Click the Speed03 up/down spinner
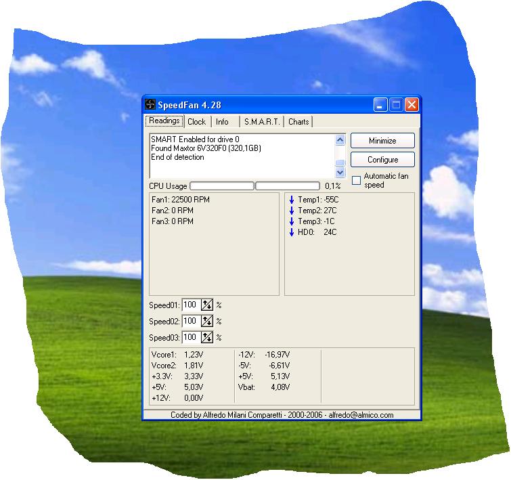Screen dimensions: 511x480 207,337
